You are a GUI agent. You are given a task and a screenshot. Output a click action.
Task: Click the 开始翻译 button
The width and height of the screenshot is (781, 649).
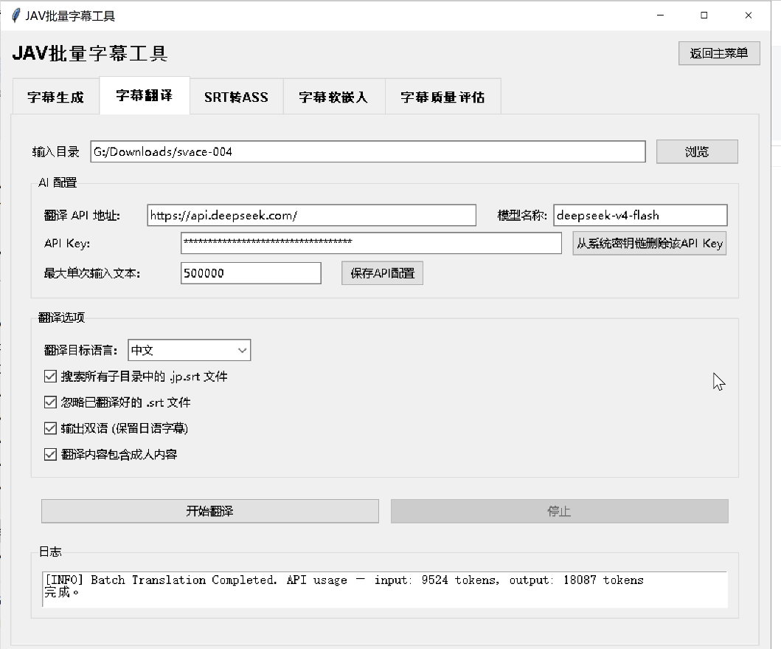[210, 512]
